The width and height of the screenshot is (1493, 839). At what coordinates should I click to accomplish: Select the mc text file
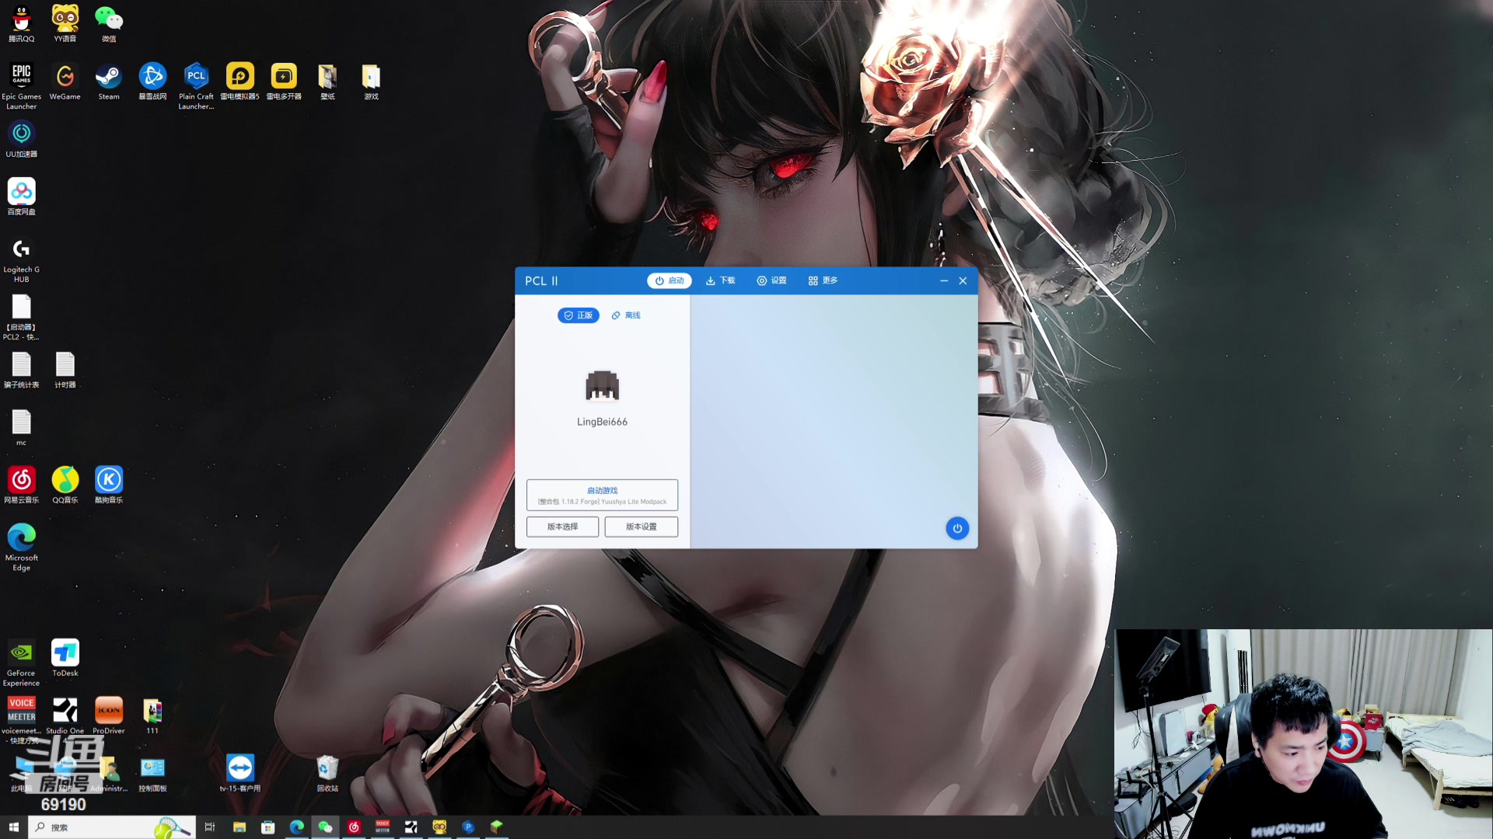[x=22, y=427]
